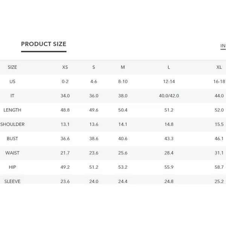Click the XS size column header
Screen dimensions: 226x226
tap(65, 67)
